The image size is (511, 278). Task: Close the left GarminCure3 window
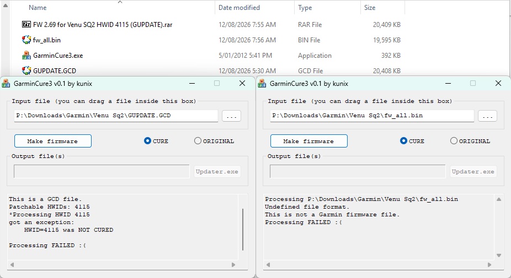242,83
